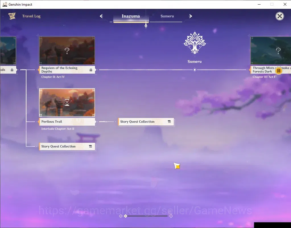Click Interlude Chapter: Act II subtitle
291x228 pixels.
pos(58,129)
